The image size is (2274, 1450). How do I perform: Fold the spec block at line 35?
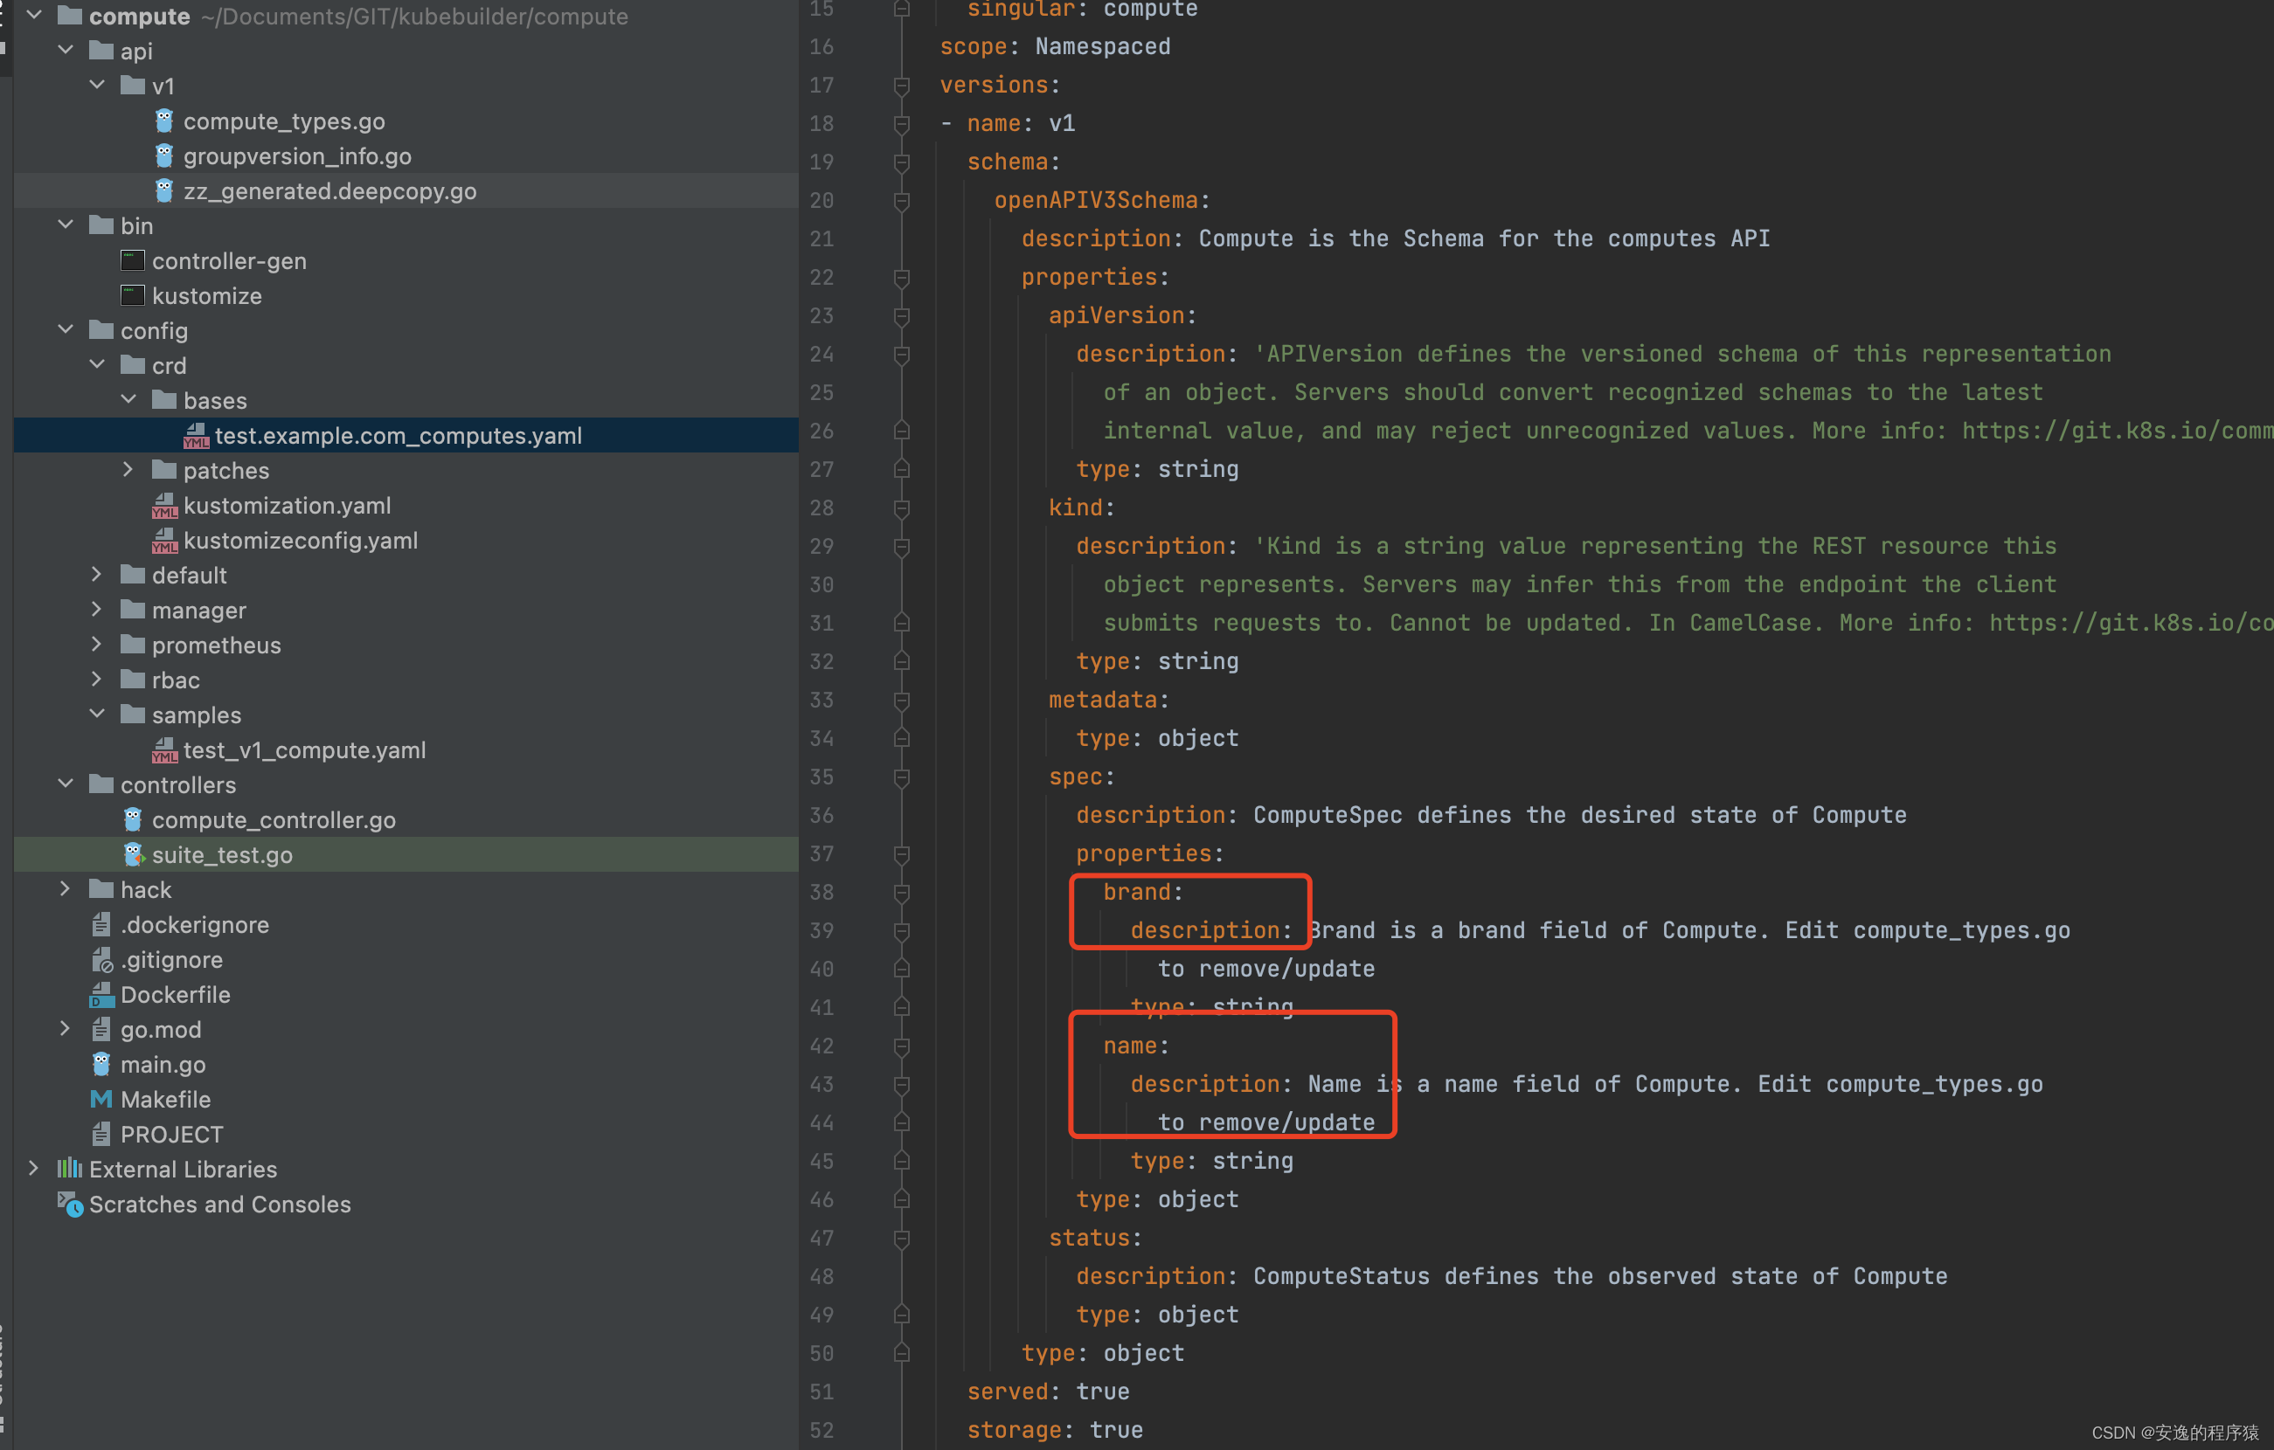pos(902,778)
